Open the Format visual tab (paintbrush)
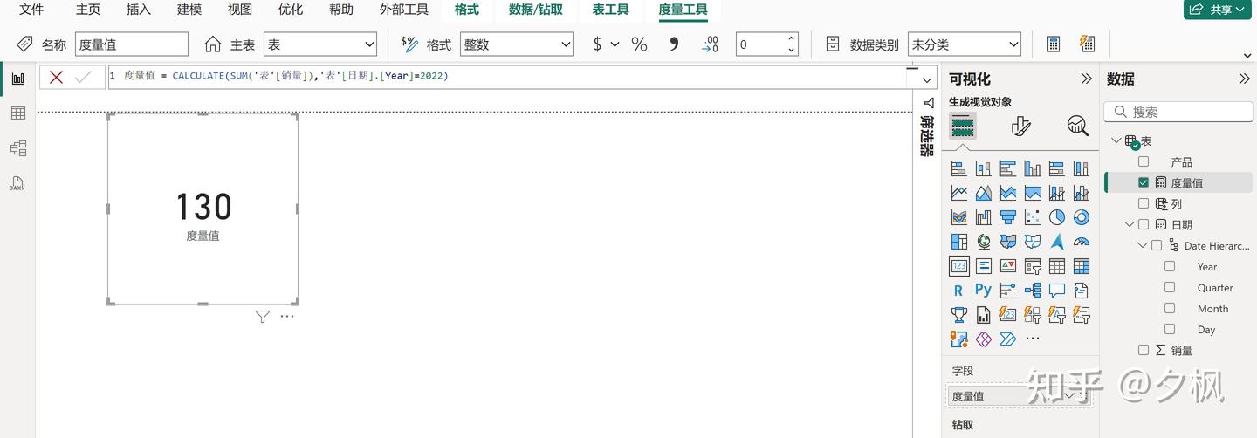 1020,127
